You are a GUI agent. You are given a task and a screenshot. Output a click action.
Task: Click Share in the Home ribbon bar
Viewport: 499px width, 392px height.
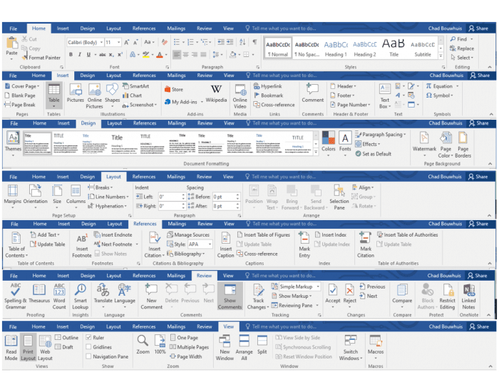[x=478, y=29]
